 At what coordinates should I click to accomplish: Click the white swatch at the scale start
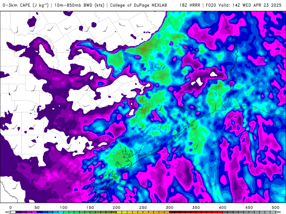(13, 212)
